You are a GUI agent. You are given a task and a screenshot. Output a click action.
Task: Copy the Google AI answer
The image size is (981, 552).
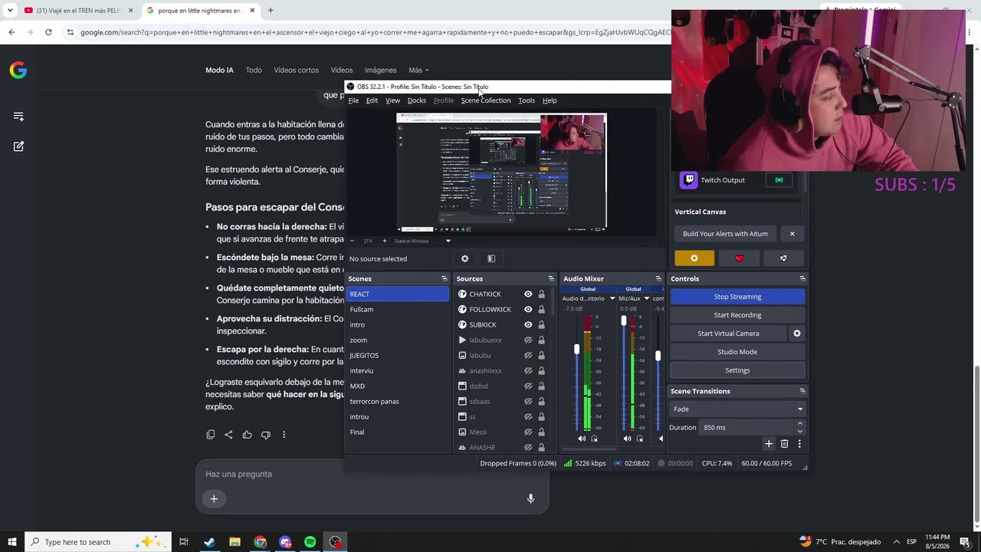[x=211, y=435]
